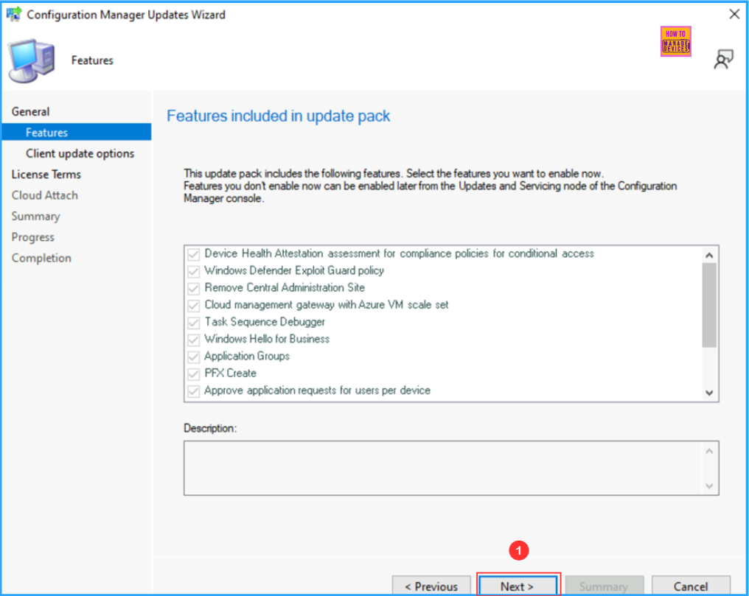
Task: Open Client update options step
Action: click(80, 153)
